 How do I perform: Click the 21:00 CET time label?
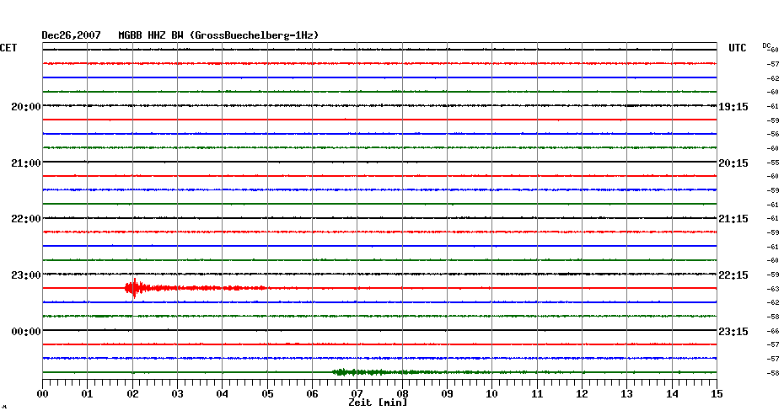click(26, 163)
